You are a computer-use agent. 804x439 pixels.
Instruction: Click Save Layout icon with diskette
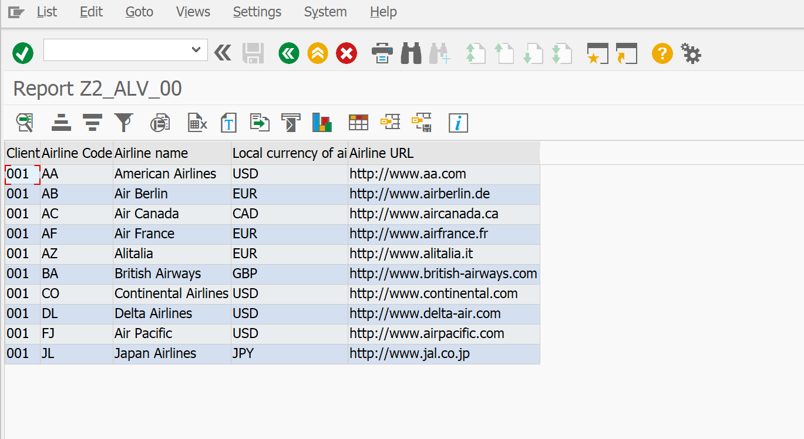(x=422, y=122)
